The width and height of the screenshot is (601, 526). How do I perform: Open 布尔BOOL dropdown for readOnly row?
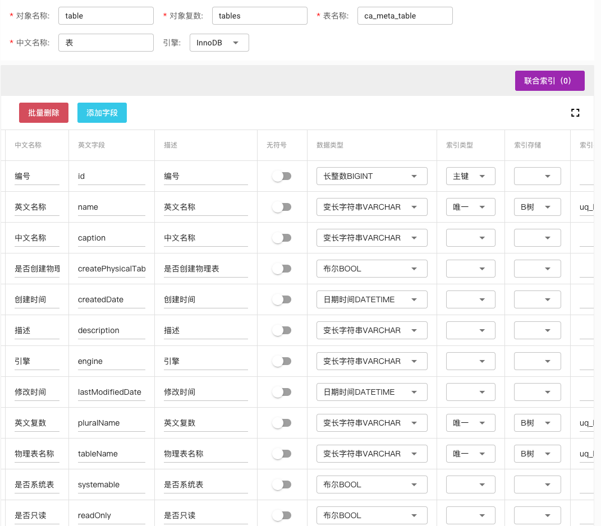click(372, 515)
